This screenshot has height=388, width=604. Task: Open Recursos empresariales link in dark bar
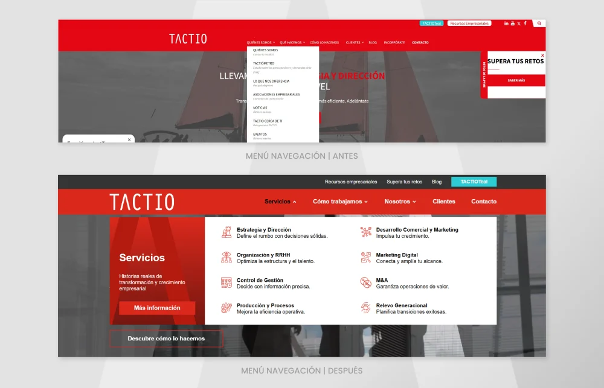[x=351, y=182]
